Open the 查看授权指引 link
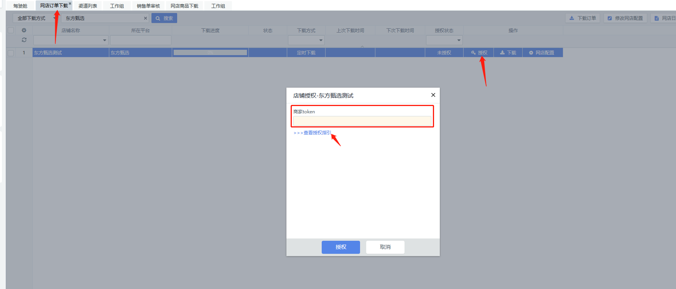 click(312, 133)
